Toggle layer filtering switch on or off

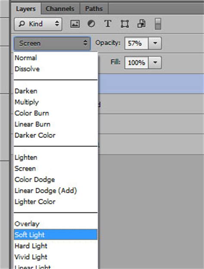click(x=158, y=24)
